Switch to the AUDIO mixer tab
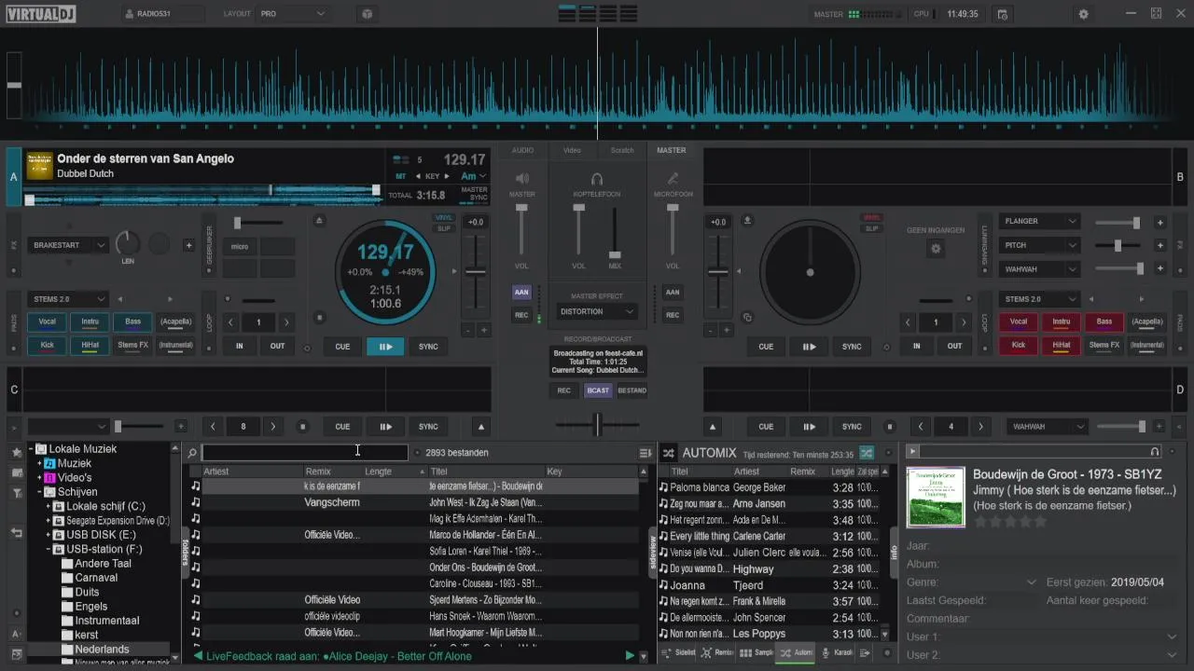Viewport: 1194px width, 671px height. [522, 150]
